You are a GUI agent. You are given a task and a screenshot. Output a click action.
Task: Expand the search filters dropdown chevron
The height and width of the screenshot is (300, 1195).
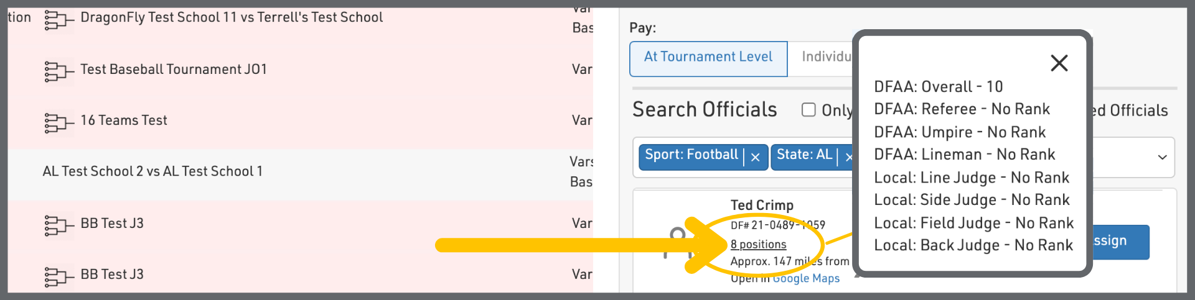(x=1161, y=157)
